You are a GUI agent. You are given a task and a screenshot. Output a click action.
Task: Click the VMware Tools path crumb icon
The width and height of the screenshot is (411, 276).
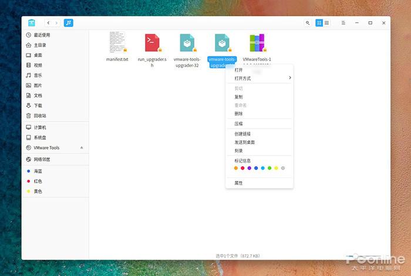click(69, 23)
